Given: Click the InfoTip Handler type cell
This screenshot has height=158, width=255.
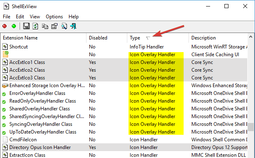Looking at the screenshot, I should 147,47.
